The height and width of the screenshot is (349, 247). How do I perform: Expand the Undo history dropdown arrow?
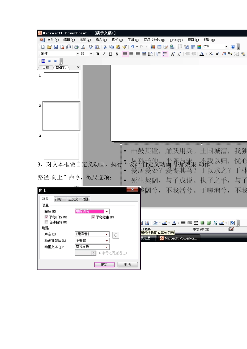pos(137,47)
